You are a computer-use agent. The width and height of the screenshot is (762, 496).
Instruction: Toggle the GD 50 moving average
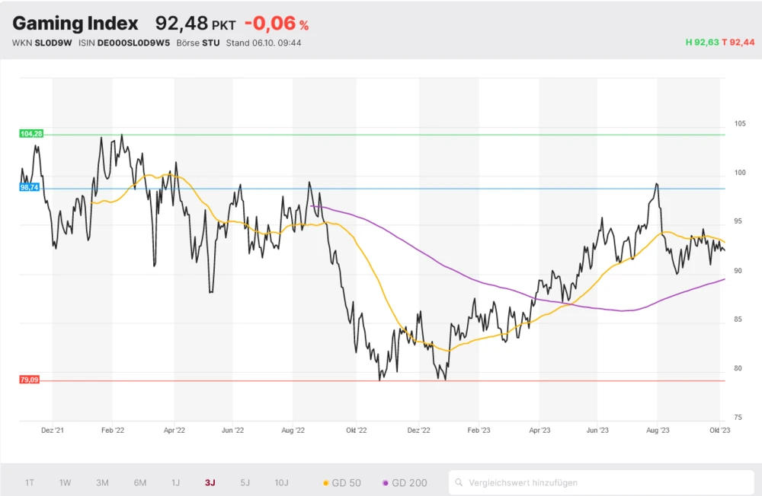point(342,482)
